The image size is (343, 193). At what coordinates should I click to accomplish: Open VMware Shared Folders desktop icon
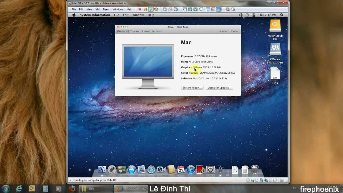click(x=275, y=54)
